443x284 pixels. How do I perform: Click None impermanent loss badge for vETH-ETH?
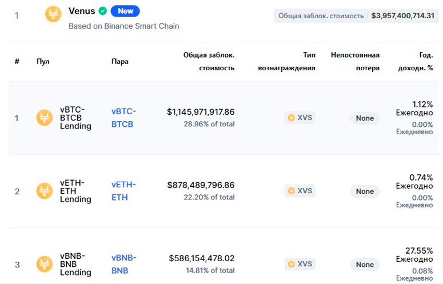tap(365, 191)
